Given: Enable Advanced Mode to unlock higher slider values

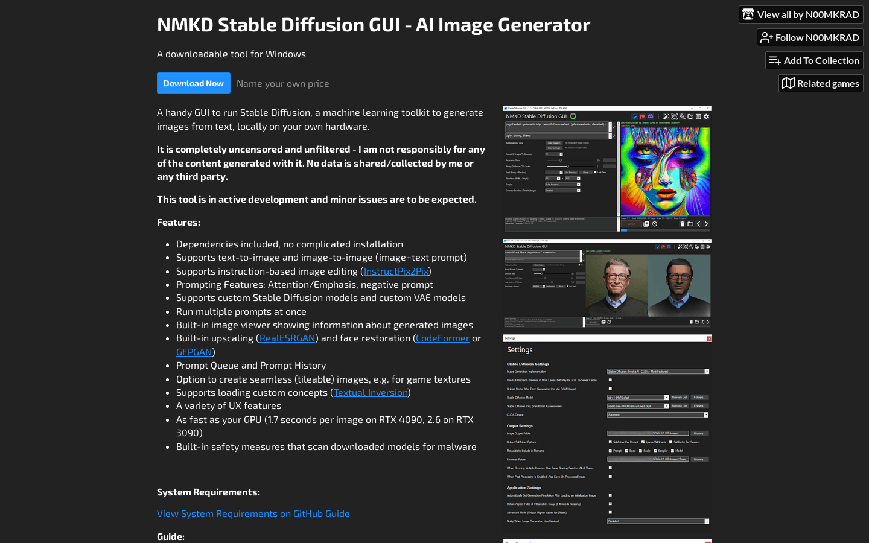Looking at the screenshot, I should [x=610, y=512].
